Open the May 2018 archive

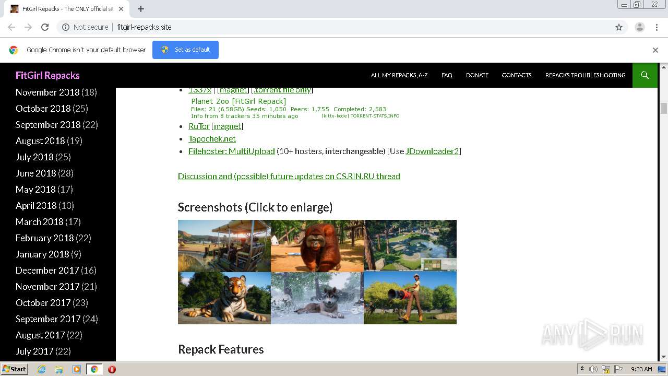pos(35,189)
